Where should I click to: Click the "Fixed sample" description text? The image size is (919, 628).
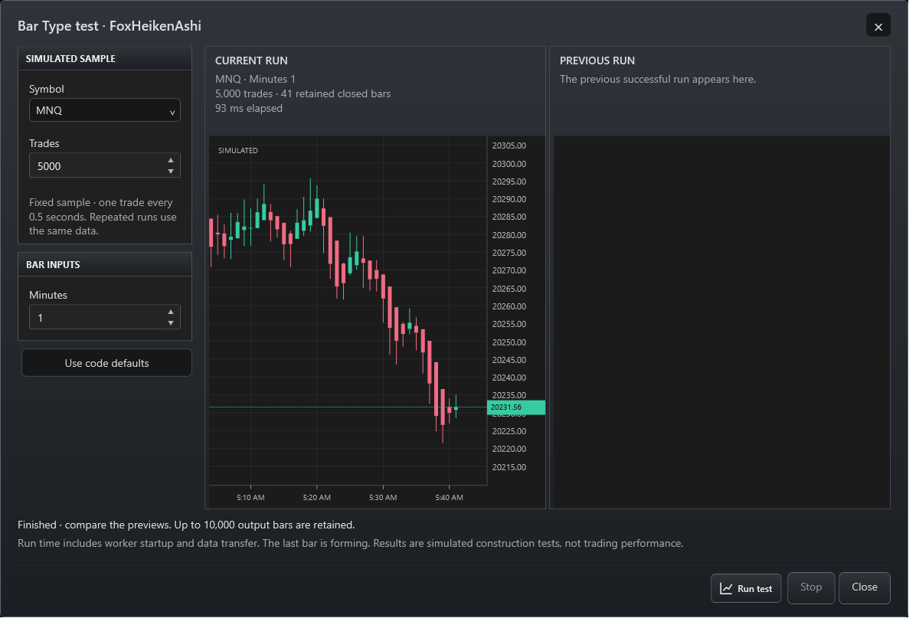coord(103,217)
